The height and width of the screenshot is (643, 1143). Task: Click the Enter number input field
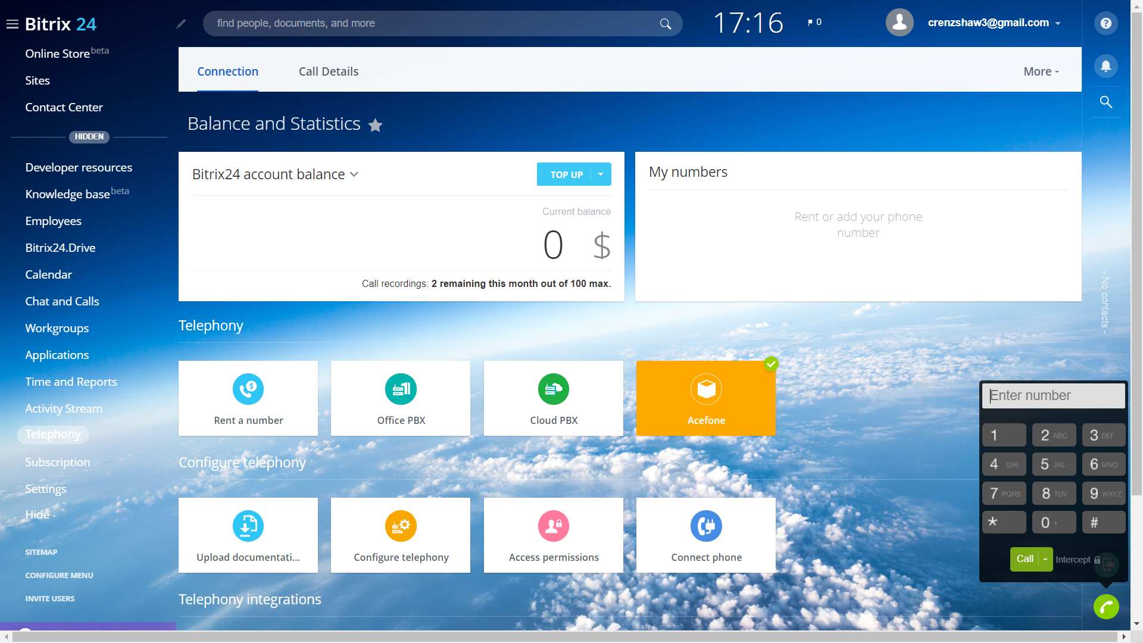1053,395
